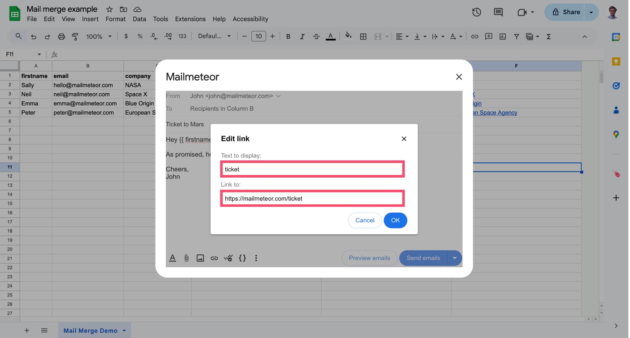Increase font size plus button
Screen dimensions: 630x338
(272, 36)
